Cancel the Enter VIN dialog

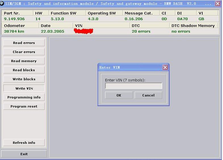point(148,95)
